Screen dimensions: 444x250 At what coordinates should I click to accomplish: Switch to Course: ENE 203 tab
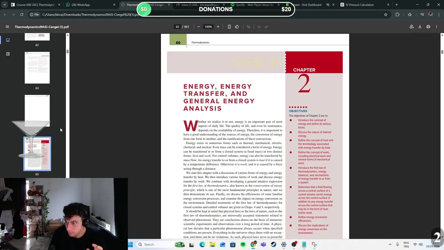point(35,5)
